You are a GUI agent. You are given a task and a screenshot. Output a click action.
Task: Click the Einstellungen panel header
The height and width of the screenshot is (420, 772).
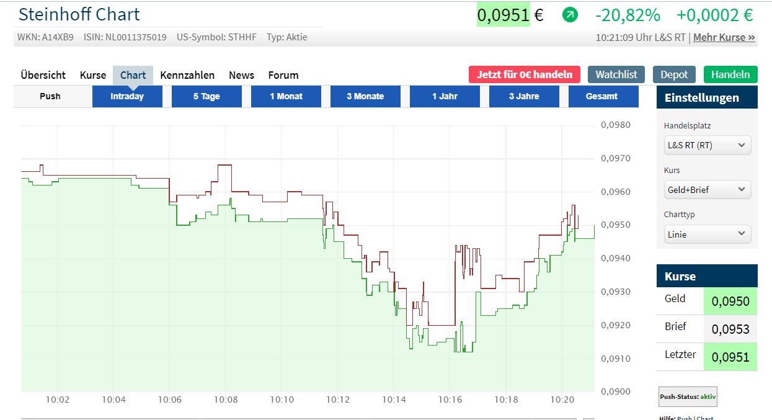coord(707,97)
